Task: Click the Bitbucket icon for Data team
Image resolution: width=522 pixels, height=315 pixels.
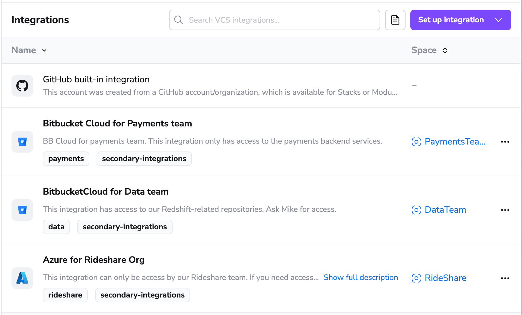Action: pyautogui.click(x=22, y=210)
